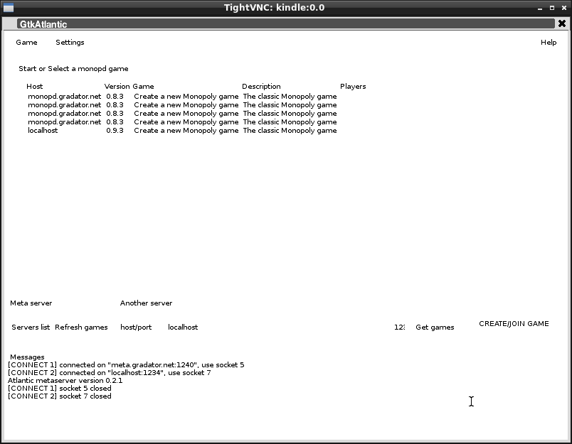The image size is (572, 444).
Task: Maximize the TightVNC window
Action: click(x=552, y=8)
